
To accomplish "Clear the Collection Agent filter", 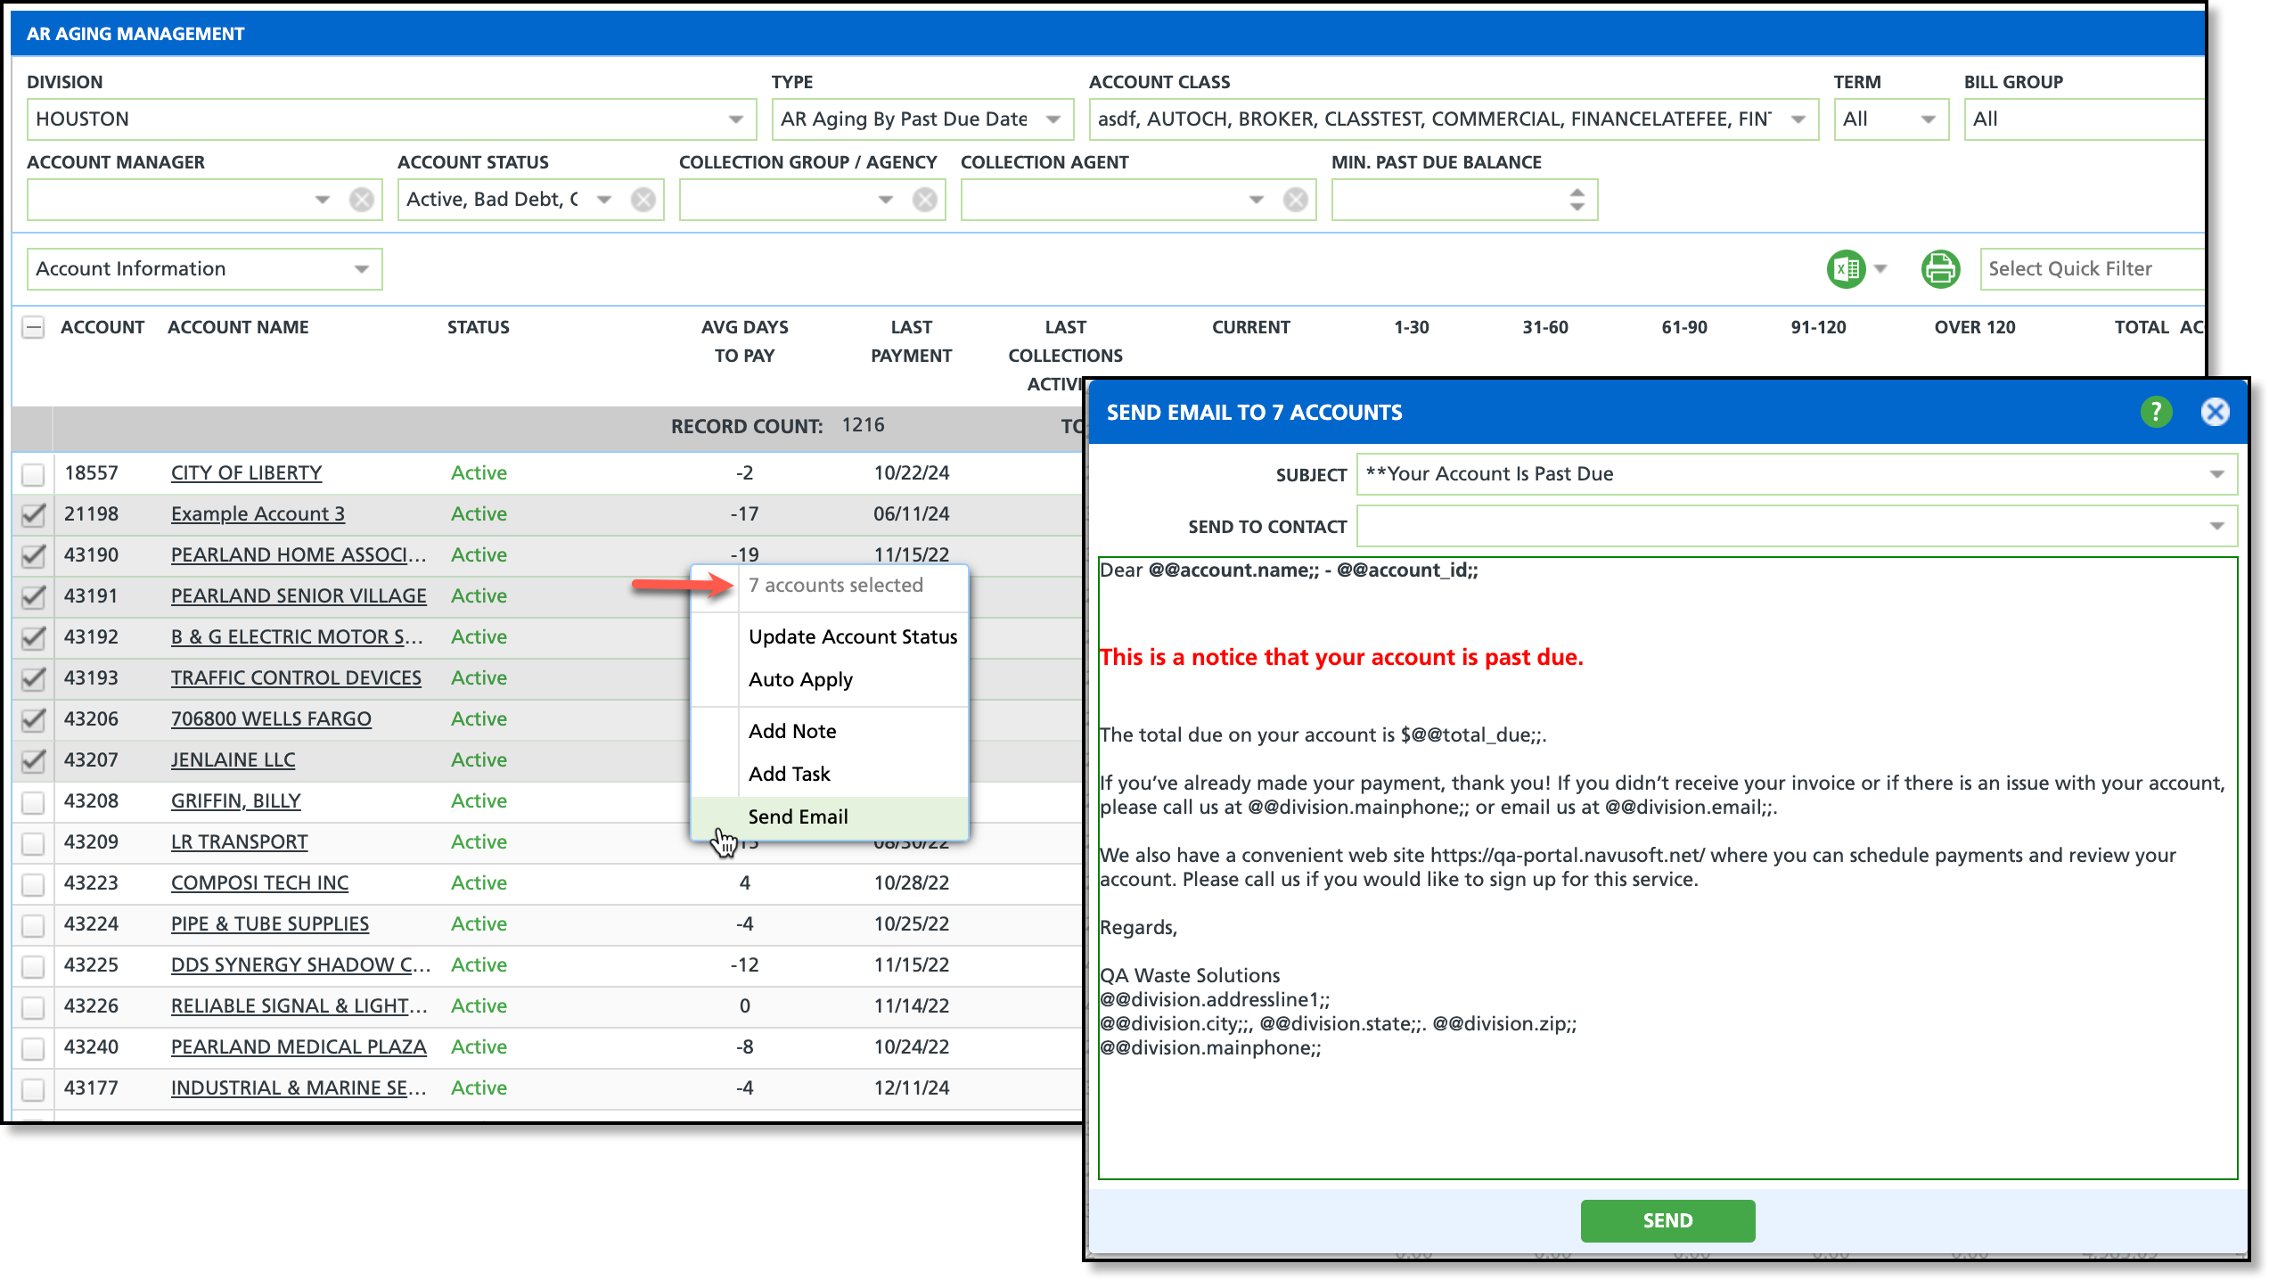I will point(1295,200).
